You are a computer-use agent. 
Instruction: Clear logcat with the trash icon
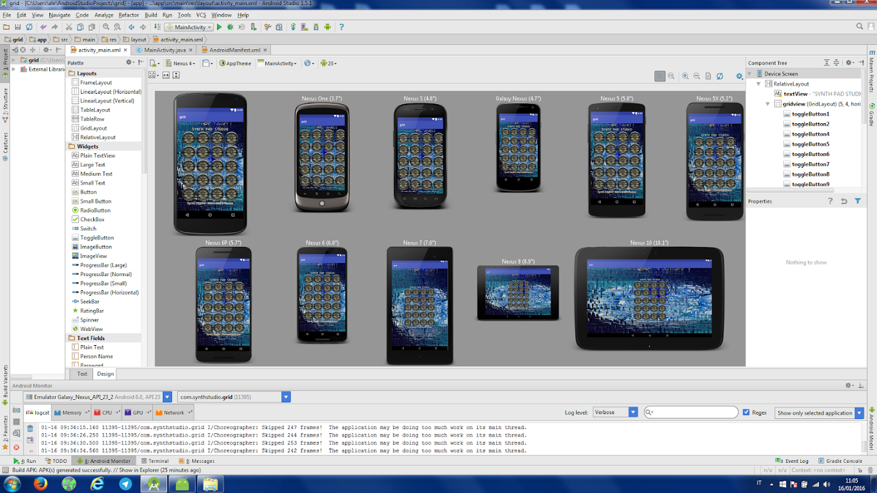pyautogui.click(x=30, y=428)
